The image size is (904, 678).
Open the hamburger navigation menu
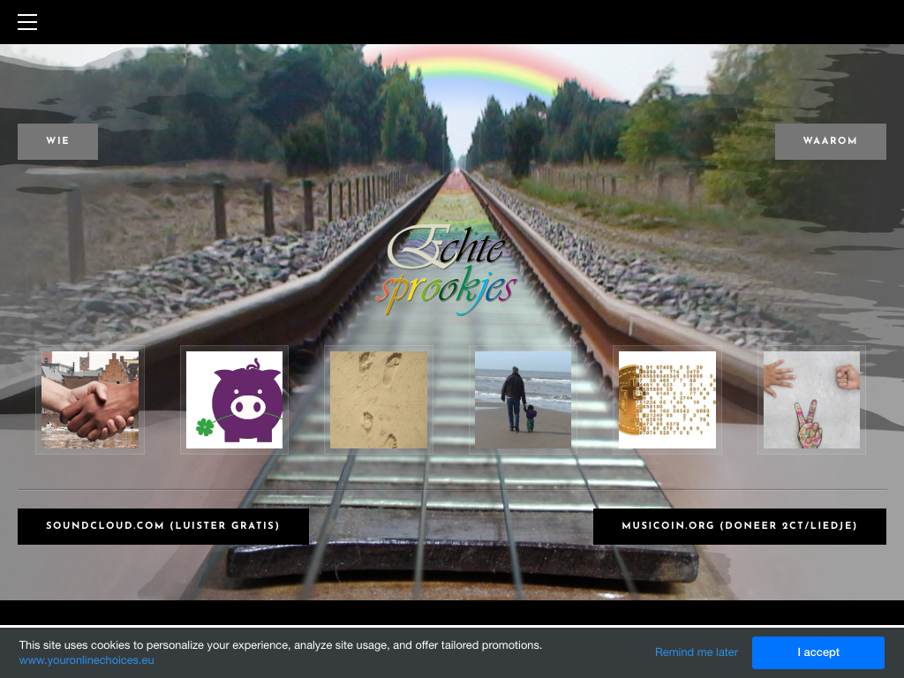(x=27, y=22)
